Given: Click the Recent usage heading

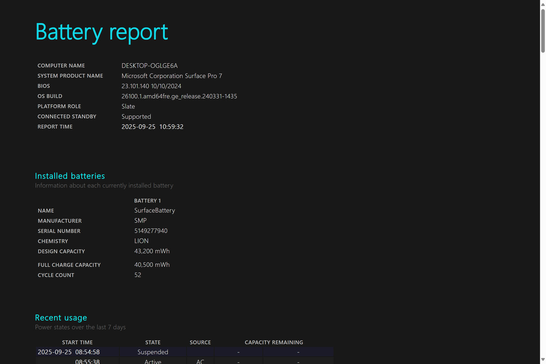Looking at the screenshot, I should click(x=61, y=318).
